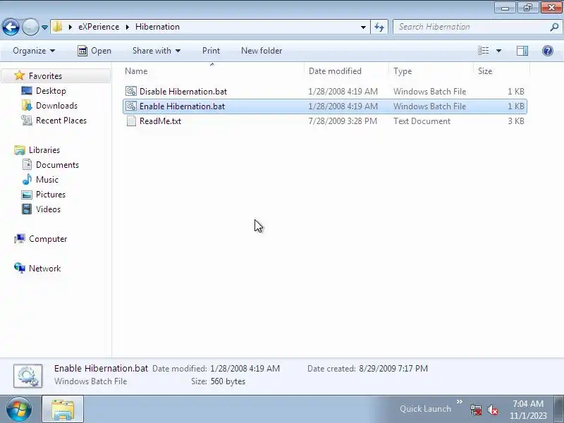Viewport: 564px width, 423px height.
Task: Select Libraries in the navigation pane
Action: tap(44, 150)
